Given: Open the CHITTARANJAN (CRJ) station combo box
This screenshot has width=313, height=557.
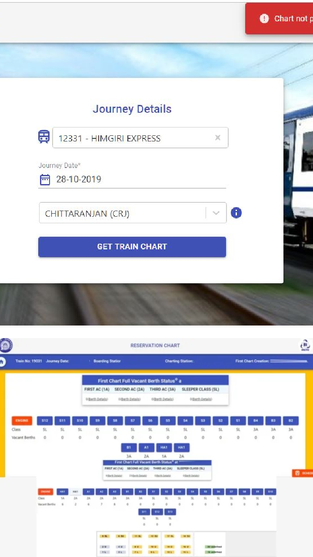Looking at the screenshot, I should 133,213.
